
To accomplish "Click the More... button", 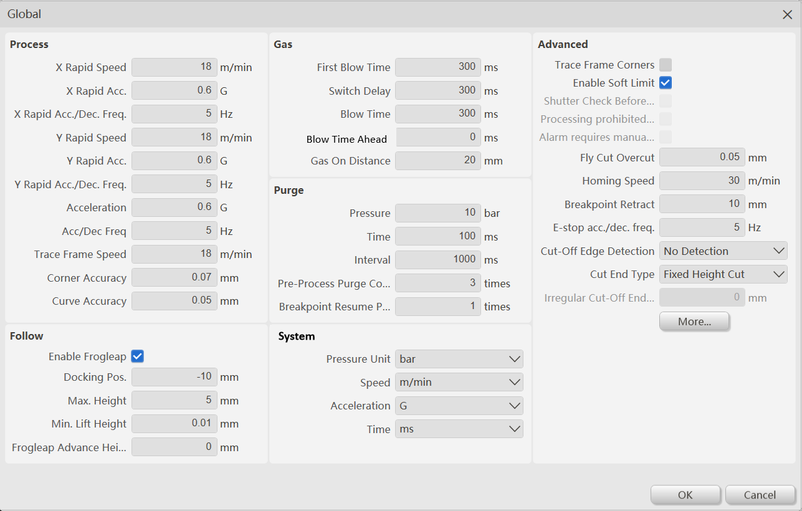I will [694, 322].
